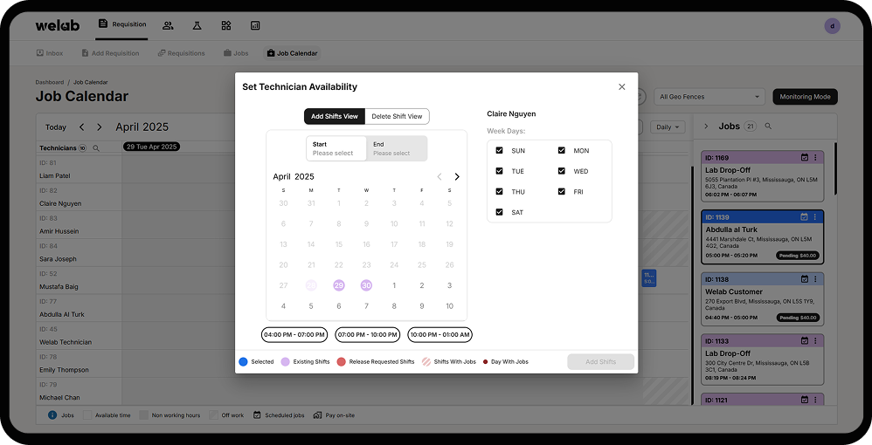The width and height of the screenshot is (872, 445).
Task: Uncheck the SUN weekday checkbox
Action: (x=499, y=150)
